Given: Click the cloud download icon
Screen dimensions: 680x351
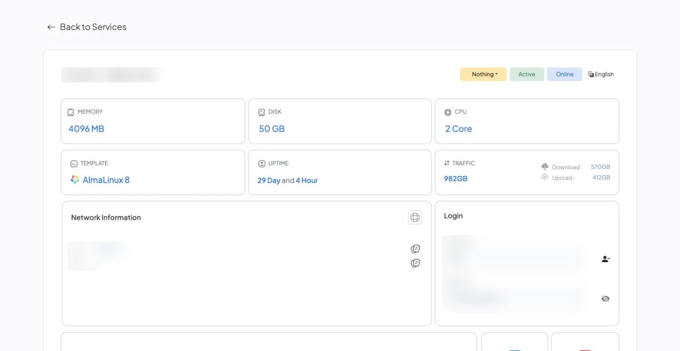Looking at the screenshot, I should pyautogui.click(x=545, y=167).
